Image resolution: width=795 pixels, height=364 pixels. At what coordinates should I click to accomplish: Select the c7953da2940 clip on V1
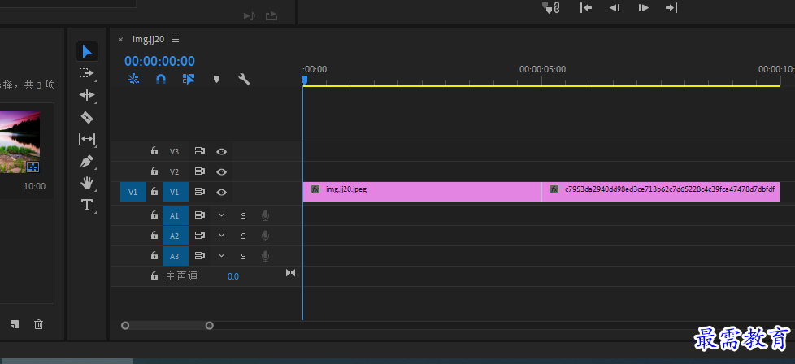(x=661, y=192)
